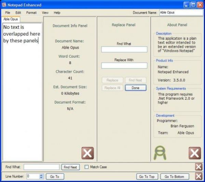Click the 'Product Info' group label
The height and width of the screenshot is (182, 205).
pos(164,61)
